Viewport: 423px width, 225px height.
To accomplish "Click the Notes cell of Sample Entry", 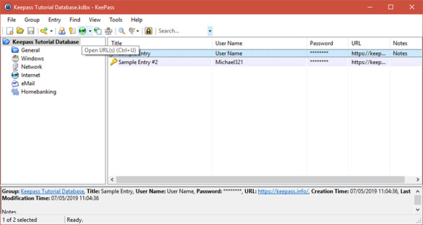I will coord(400,53).
